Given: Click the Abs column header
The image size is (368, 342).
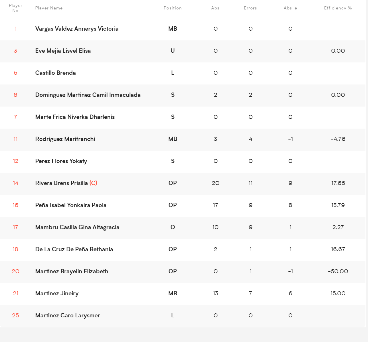Looking at the screenshot, I should (x=215, y=8).
